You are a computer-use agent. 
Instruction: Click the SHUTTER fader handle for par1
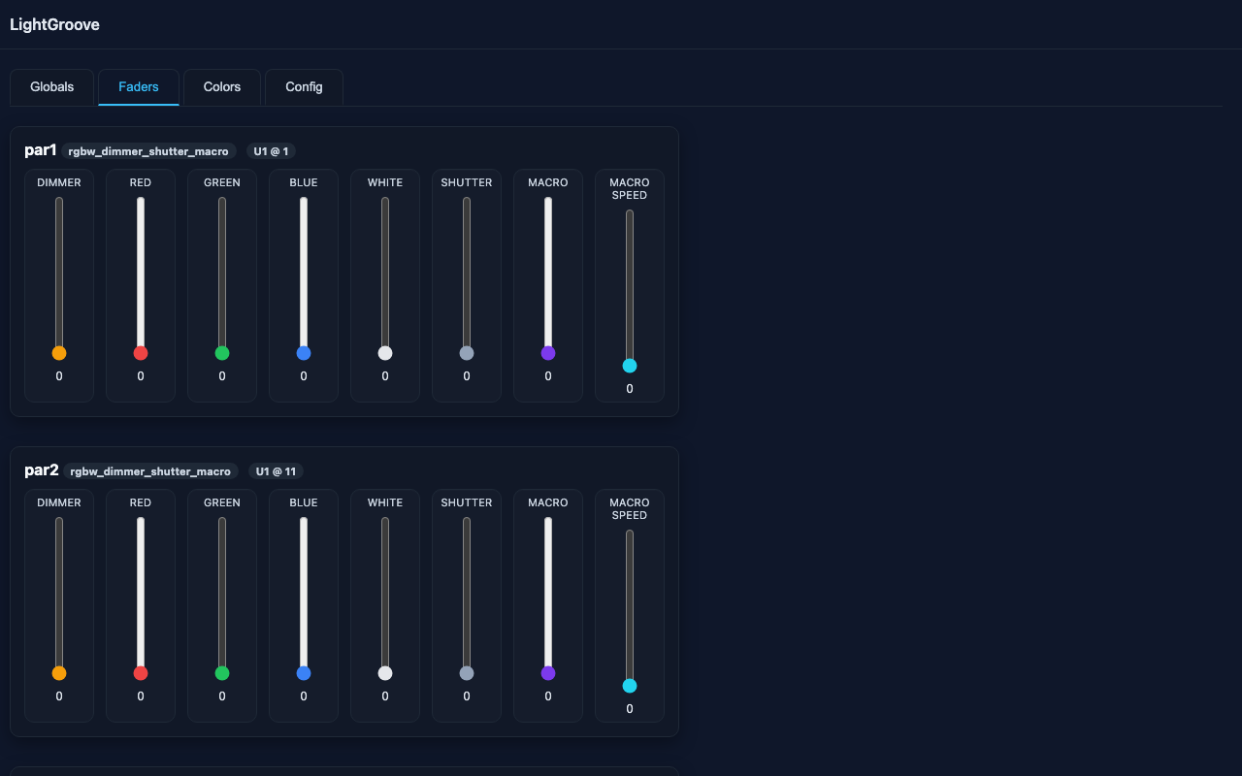[467, 352]
